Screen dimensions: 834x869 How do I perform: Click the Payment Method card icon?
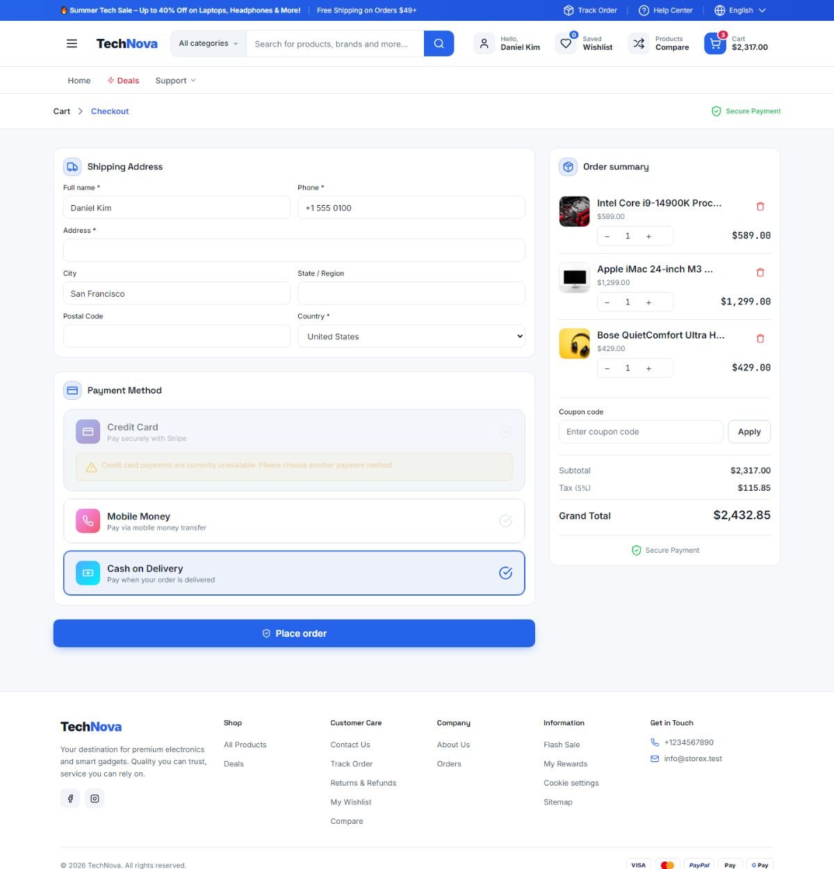pyautogui.click(x=72, y=391)
